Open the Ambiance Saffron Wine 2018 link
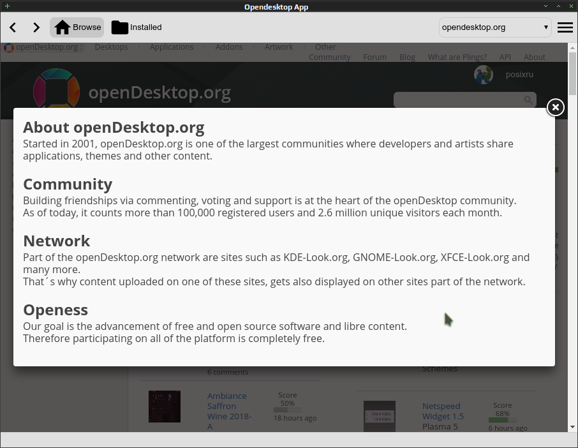Viewport: 578px width, 448px height. [229, 411]
